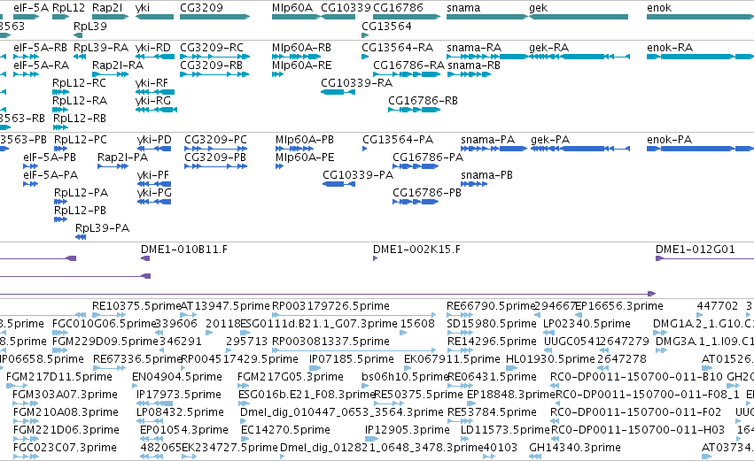Click EST IP07185.5prime
The image size is (754, 461).
click(352, 359)
